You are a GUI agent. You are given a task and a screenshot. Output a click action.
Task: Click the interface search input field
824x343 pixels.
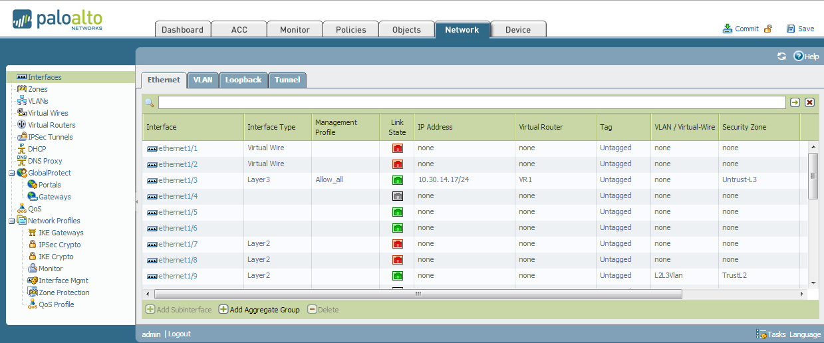472,102
